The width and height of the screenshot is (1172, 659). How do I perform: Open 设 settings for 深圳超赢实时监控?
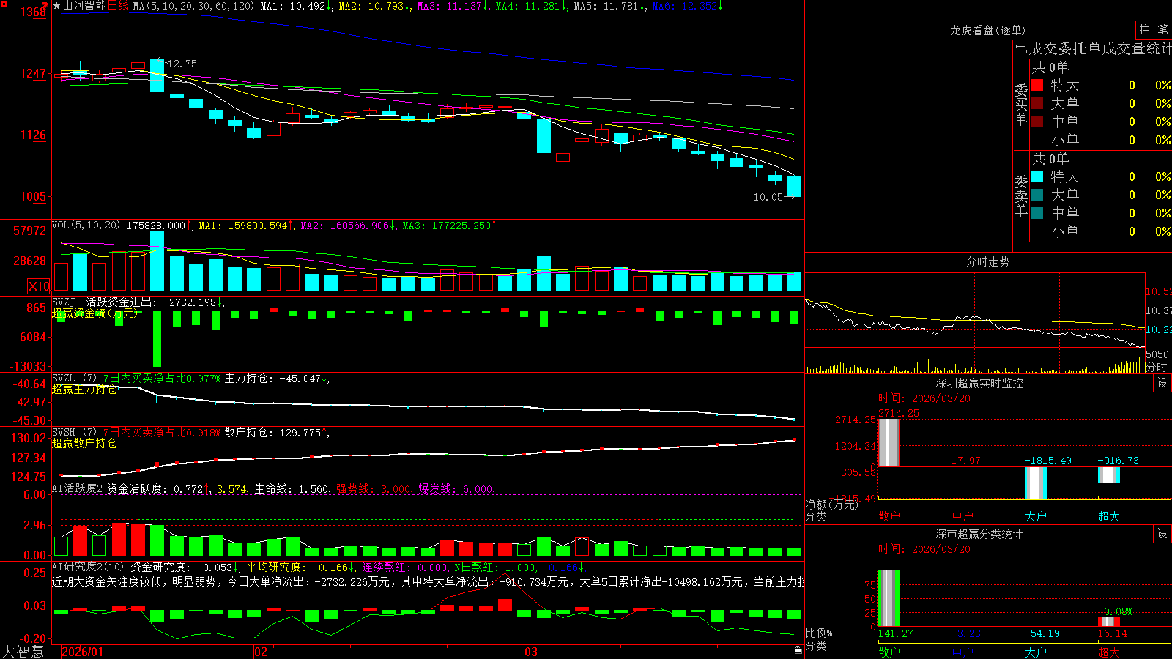1162,383
